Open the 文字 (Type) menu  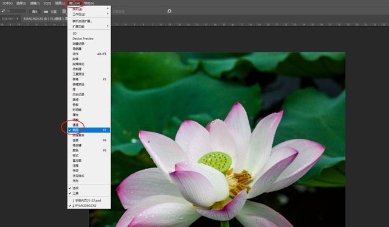[x=7, y=3]
